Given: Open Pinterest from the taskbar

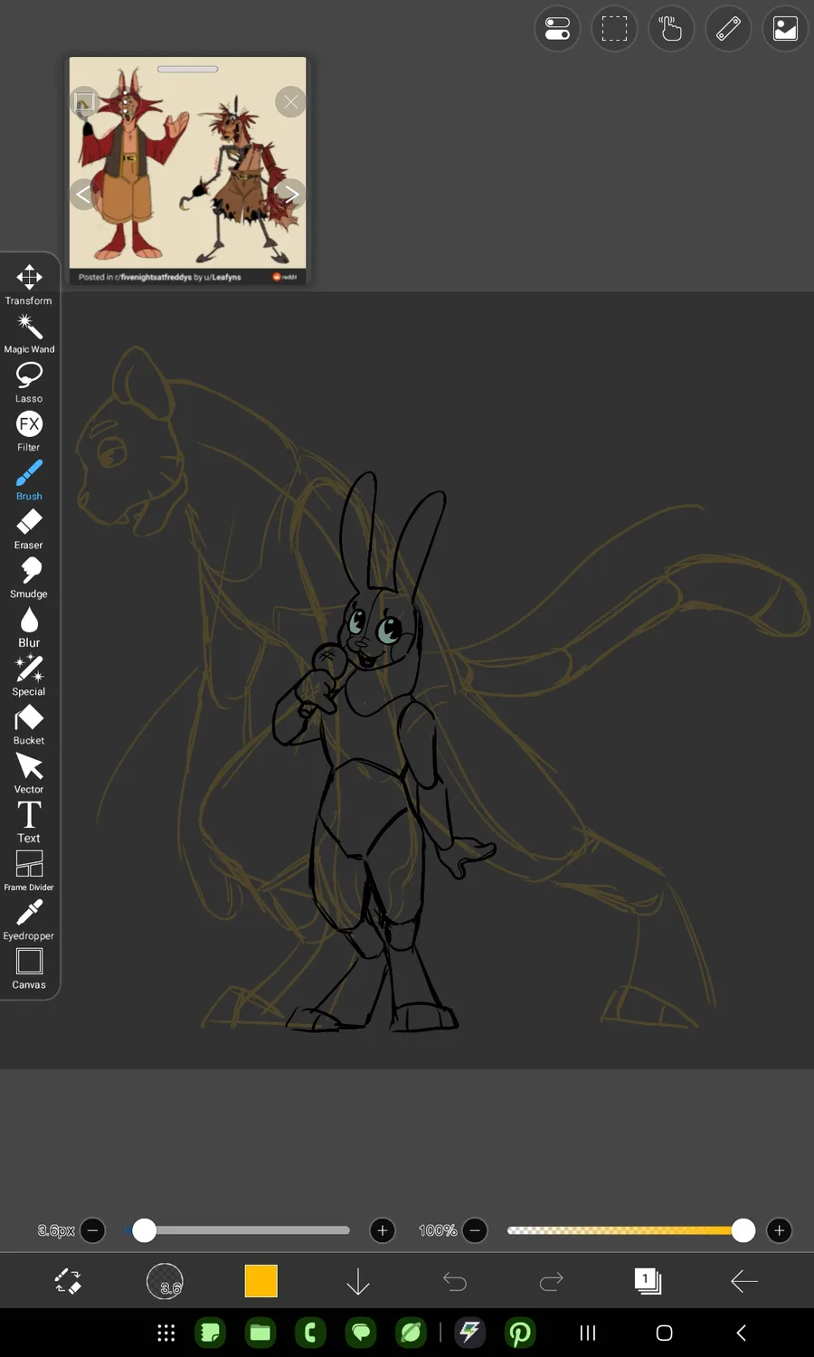Looking at the screenshot, I should coord(520,1333).
